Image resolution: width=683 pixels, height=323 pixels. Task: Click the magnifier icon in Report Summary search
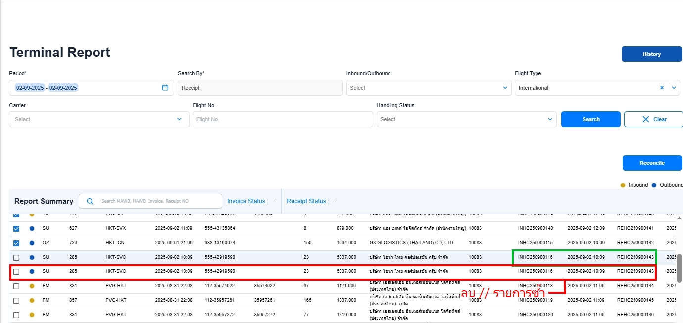click(90, 201)
